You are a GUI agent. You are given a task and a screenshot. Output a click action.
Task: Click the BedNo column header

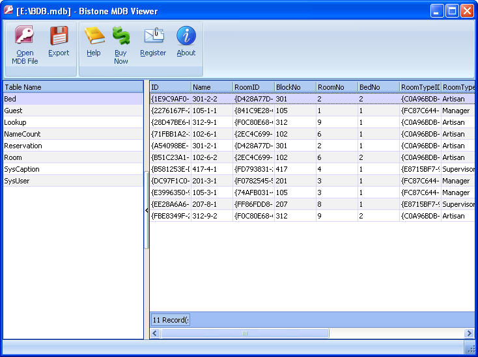coord(379,87)
